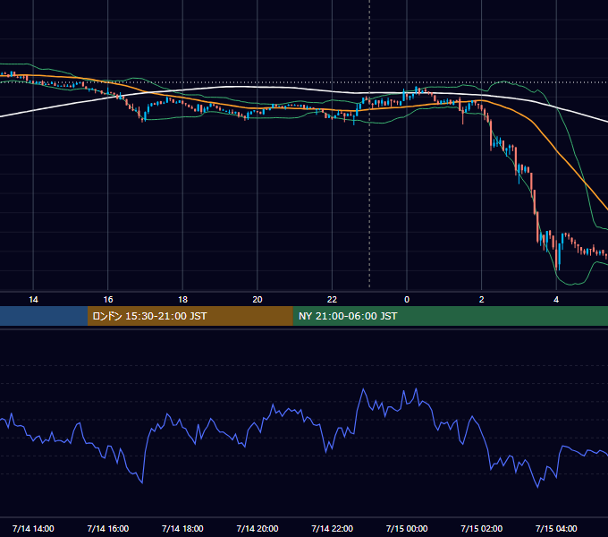Click the 7/15 02:00 date label
Image resolution: width=608 pixels, height=537 pixels.
(482, 528)
